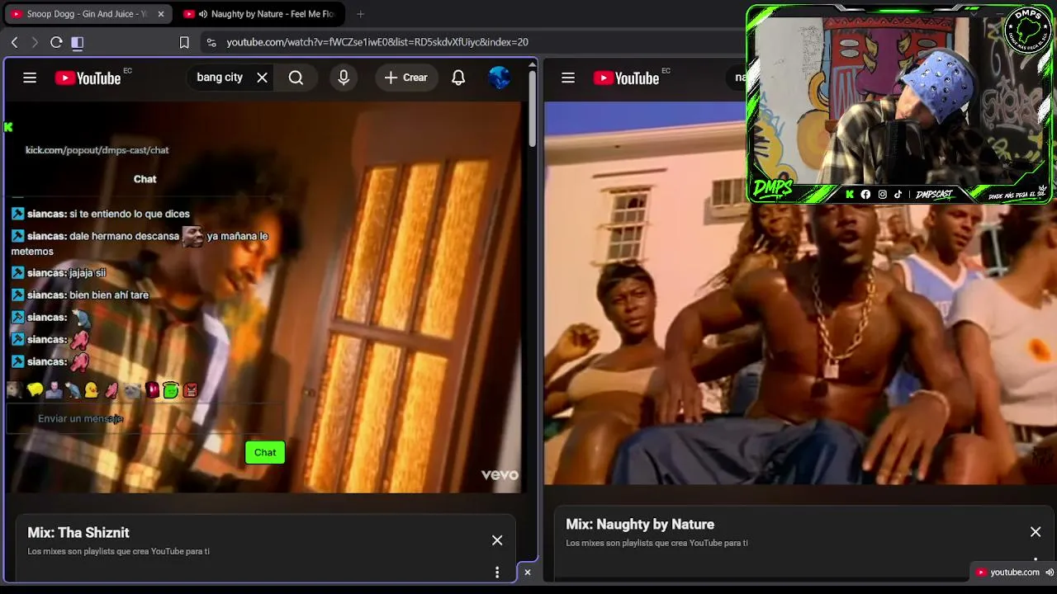Select the message "bien bien ahí tare"
Image resolution: width=1057 pixels, height=594 pixels.
tap(109, 295)
